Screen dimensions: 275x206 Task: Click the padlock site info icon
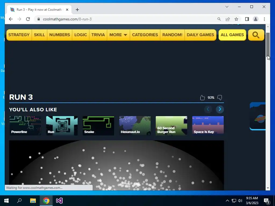click(x=39, y=19)
